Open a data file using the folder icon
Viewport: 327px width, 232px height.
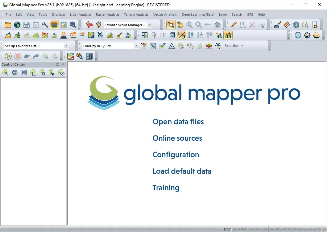(x=8, y=25)
